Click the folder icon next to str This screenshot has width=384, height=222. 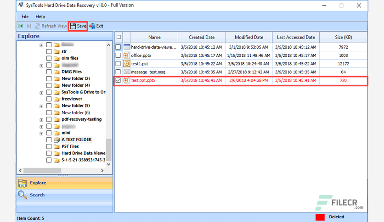pyautogui.click(x=56, y=51)
